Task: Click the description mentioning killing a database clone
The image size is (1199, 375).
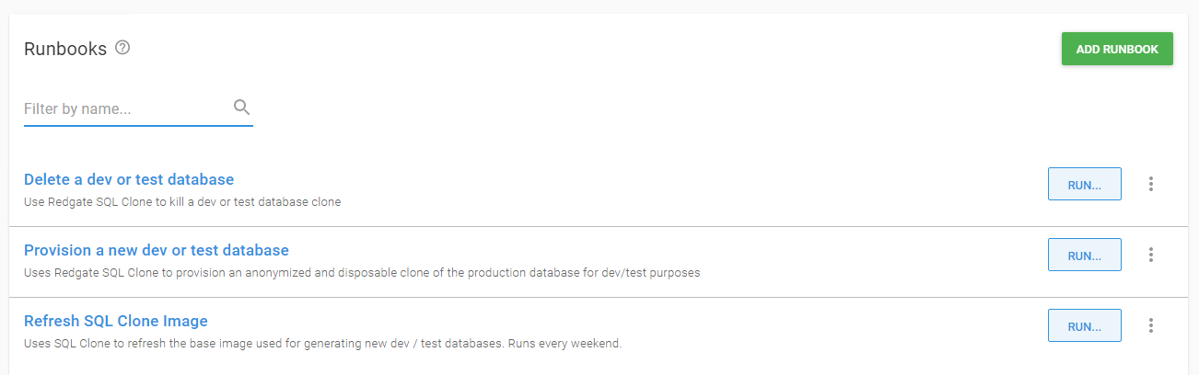Action: 182,201
